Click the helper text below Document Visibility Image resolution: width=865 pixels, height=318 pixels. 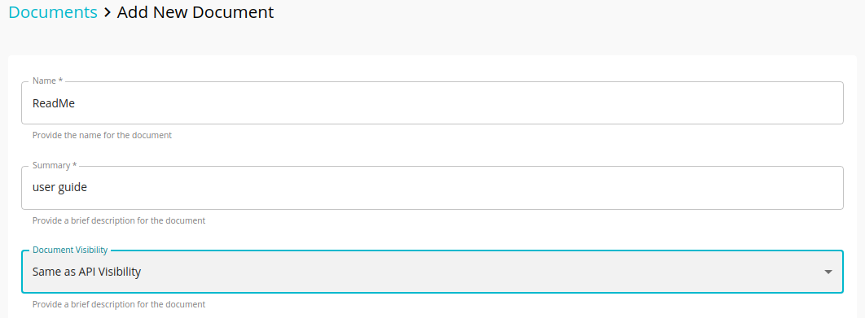click(x=119, y=304)
